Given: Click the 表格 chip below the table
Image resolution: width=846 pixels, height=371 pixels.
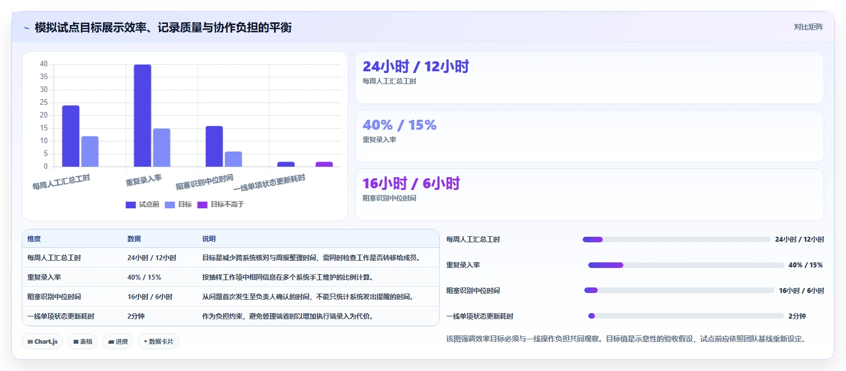Looking at the screenshot, I should coord(83,341).
